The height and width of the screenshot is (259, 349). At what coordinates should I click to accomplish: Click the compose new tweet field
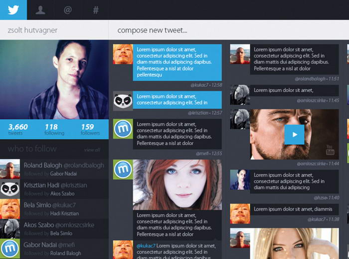point(228,30)
